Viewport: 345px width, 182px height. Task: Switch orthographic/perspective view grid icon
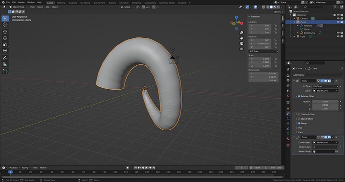(x=241, y=49)
